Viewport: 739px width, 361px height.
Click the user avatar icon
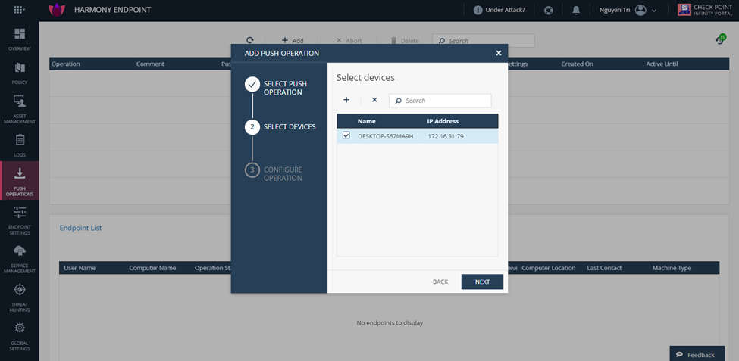(640, 10)
